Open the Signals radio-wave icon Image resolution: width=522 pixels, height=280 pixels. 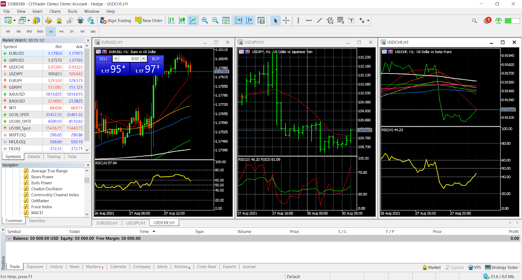coord(69,21)
